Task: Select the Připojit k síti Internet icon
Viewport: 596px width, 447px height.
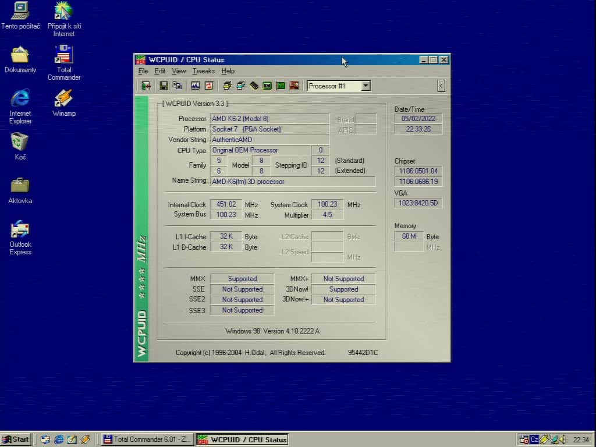Action: pos(64,19)
